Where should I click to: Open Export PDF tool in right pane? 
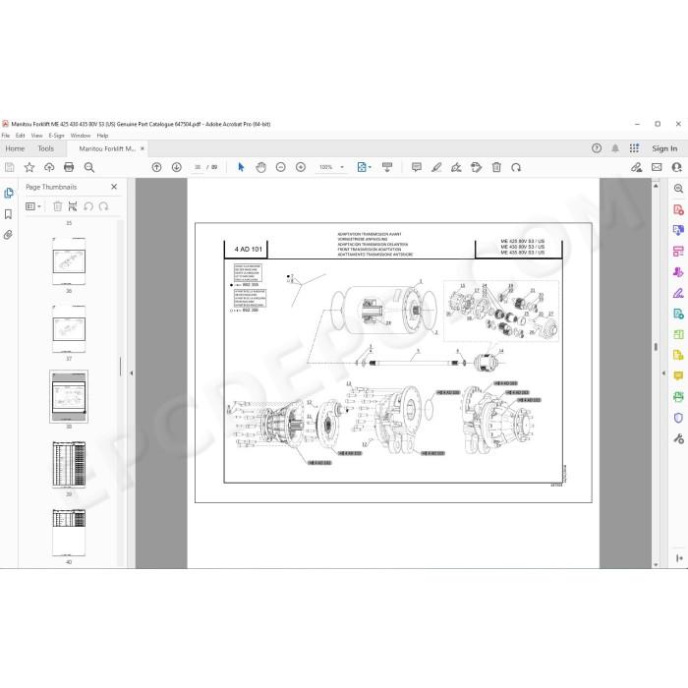tap(678, 230)
